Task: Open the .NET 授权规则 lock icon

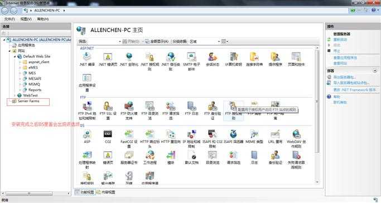Action: 149,57
